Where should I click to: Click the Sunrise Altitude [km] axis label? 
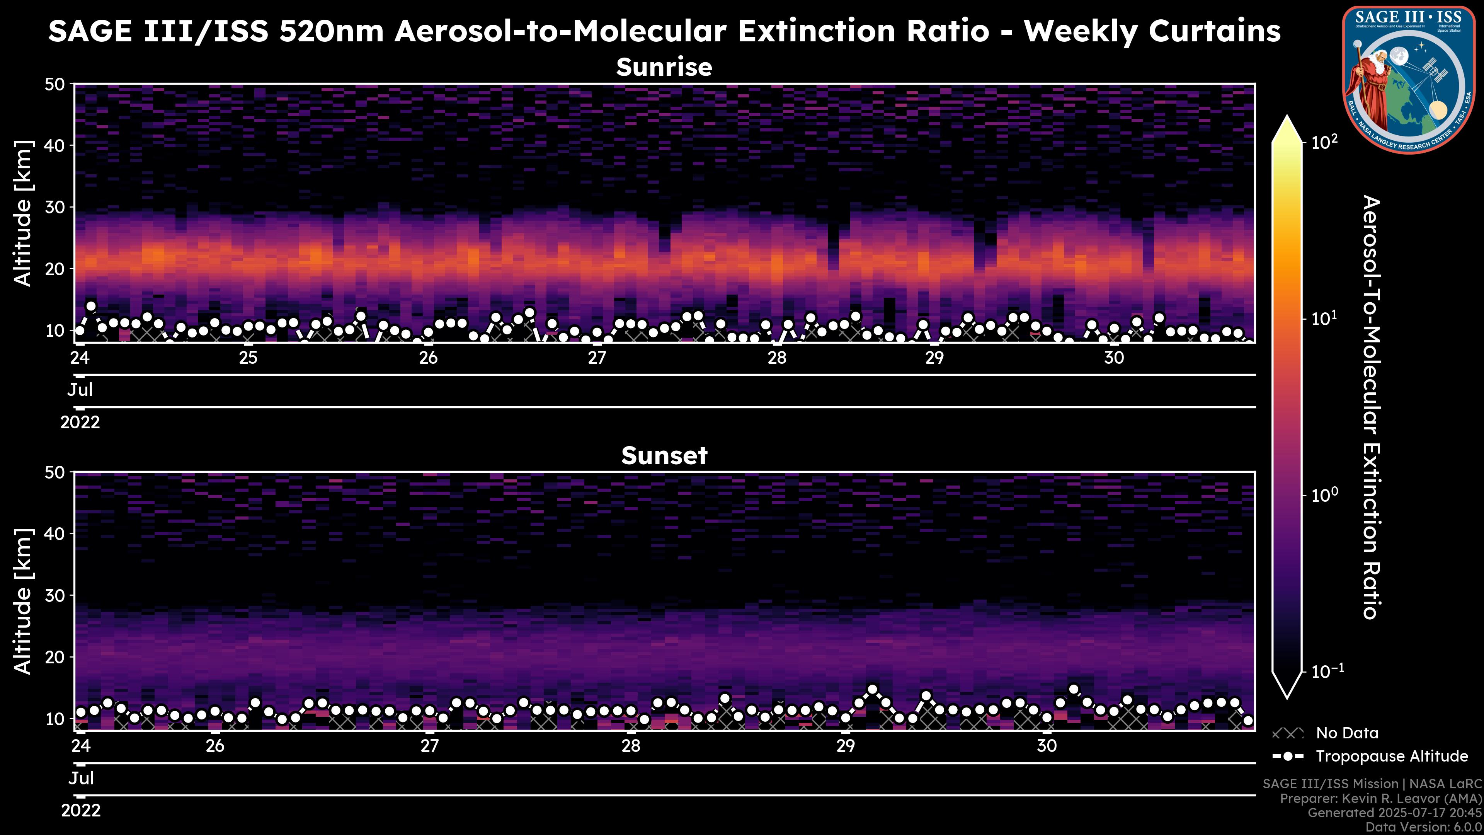click(23, 213)
